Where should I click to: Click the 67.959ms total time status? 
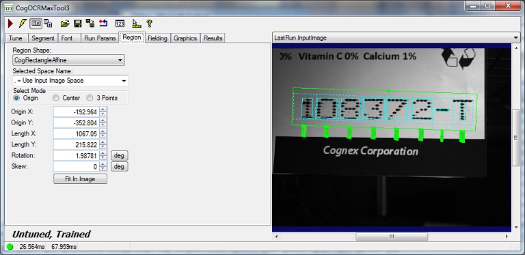coord(64,247)
